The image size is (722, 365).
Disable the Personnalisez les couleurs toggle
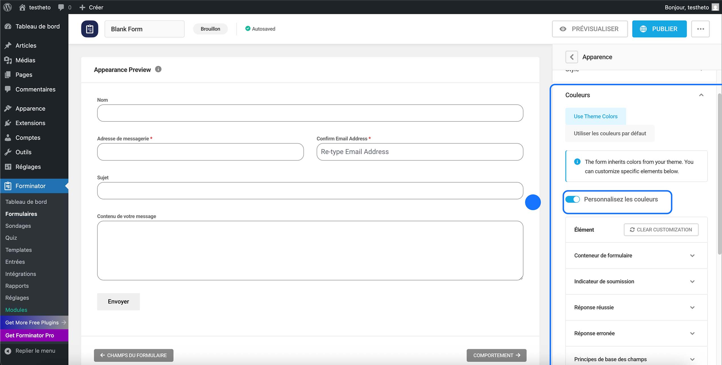coord(573,199)
